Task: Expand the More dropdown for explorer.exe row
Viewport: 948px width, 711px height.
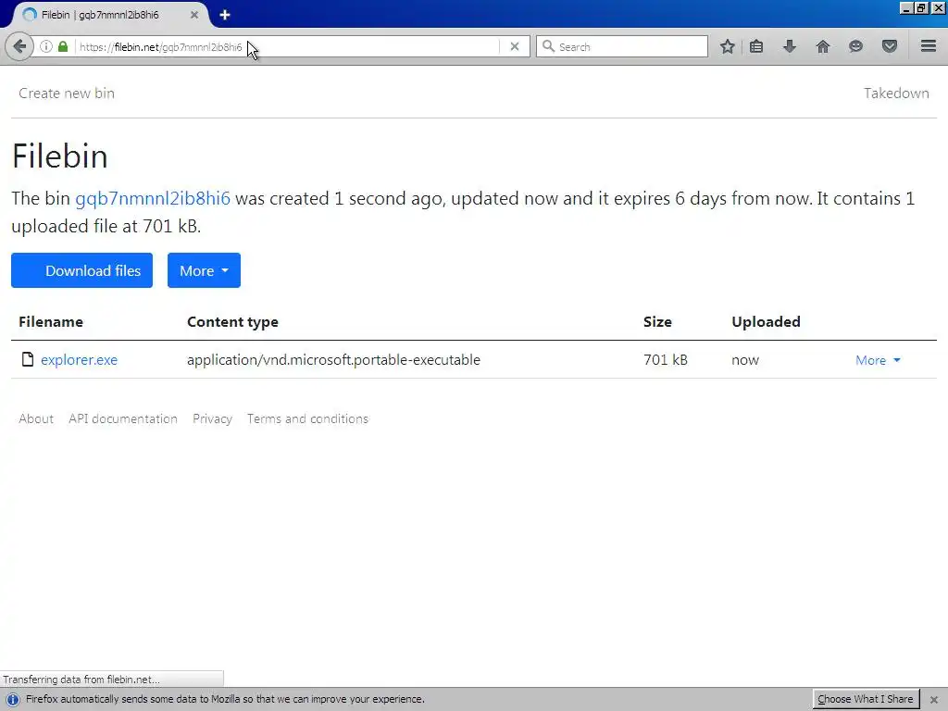Action: pos(878,360)
